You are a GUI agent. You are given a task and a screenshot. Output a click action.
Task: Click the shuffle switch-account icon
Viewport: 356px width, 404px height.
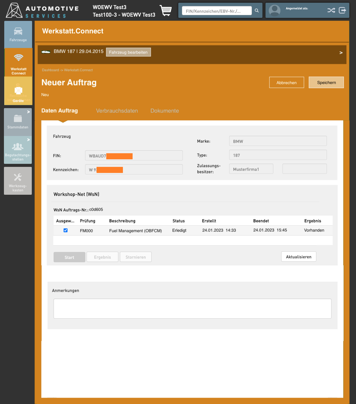click(x=331, y=10)
